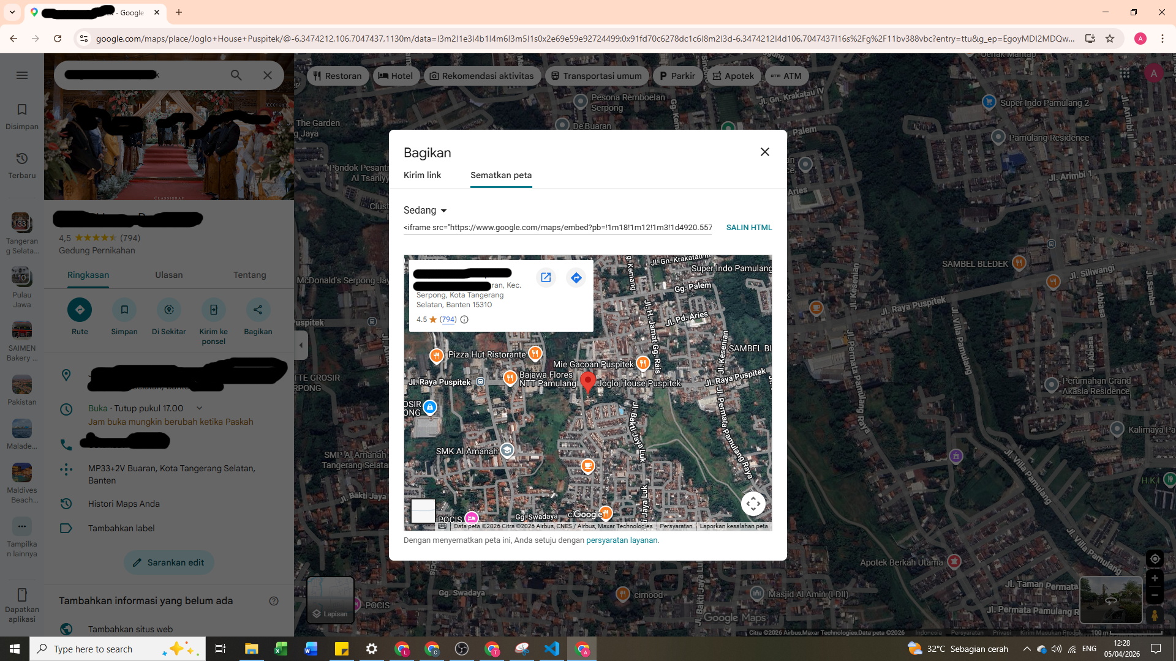This screenshot has height=661, width=1176.
Task: Collapse the side panel arrow
Action: [301, 345]
